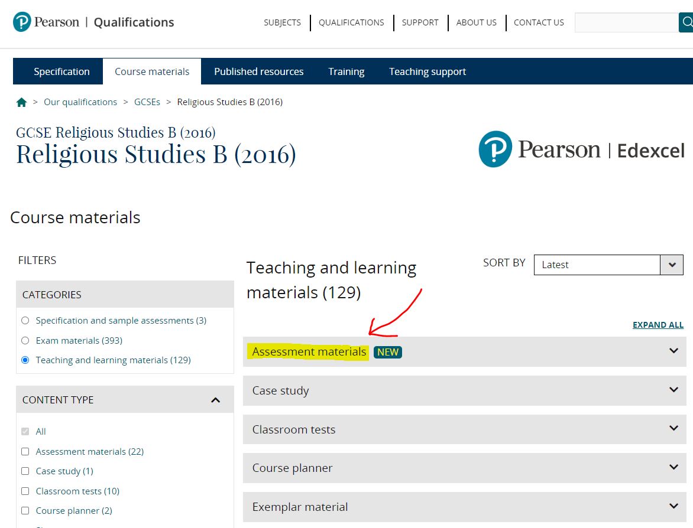Click the Expand All link
The height and width of the screenshot is (528, 693).
(658, 325)
